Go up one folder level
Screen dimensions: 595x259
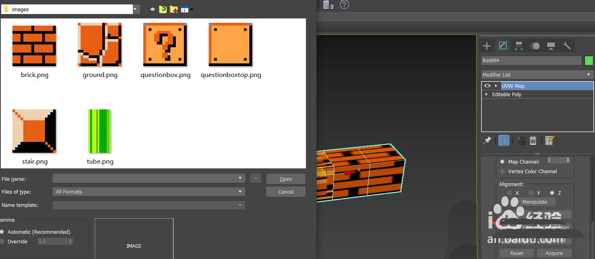point(163,9)
